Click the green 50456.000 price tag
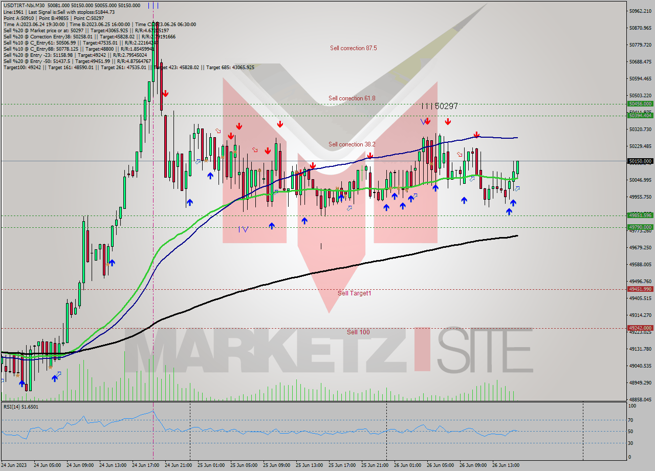The image size is (655, 471). [640, 104]
